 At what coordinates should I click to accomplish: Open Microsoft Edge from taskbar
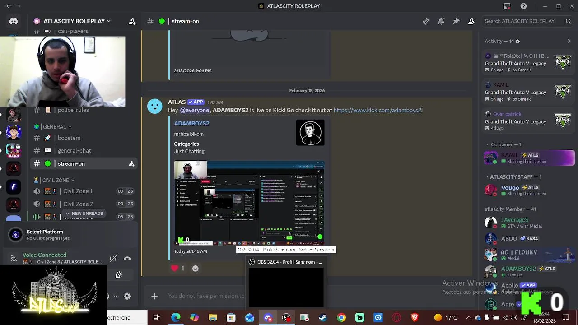click(176, 318)
